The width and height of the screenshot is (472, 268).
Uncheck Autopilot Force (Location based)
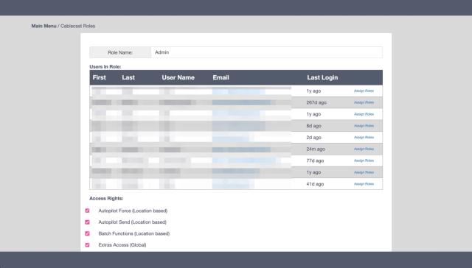click(87, 211)
